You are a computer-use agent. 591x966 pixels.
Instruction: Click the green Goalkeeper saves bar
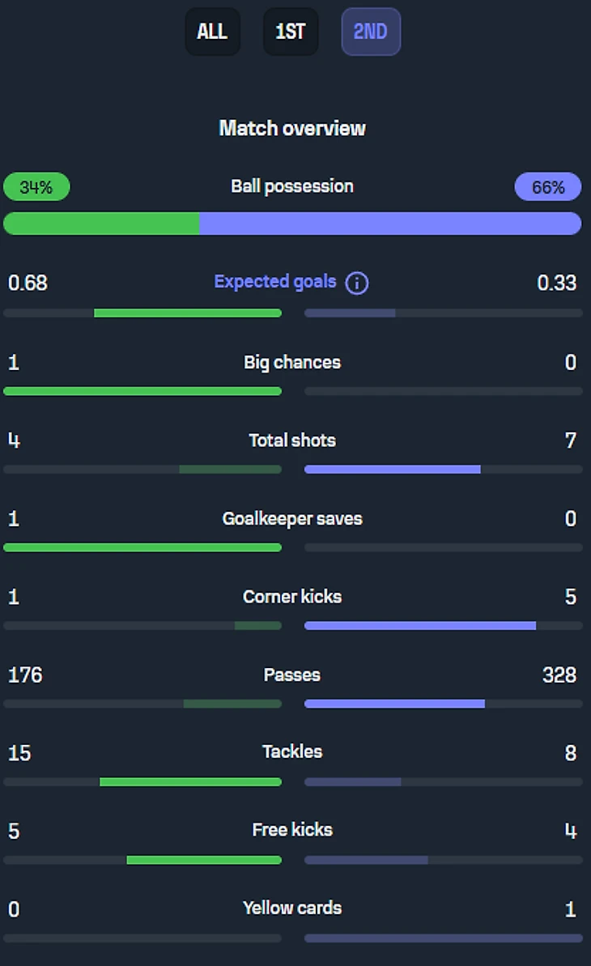point(142,547)
